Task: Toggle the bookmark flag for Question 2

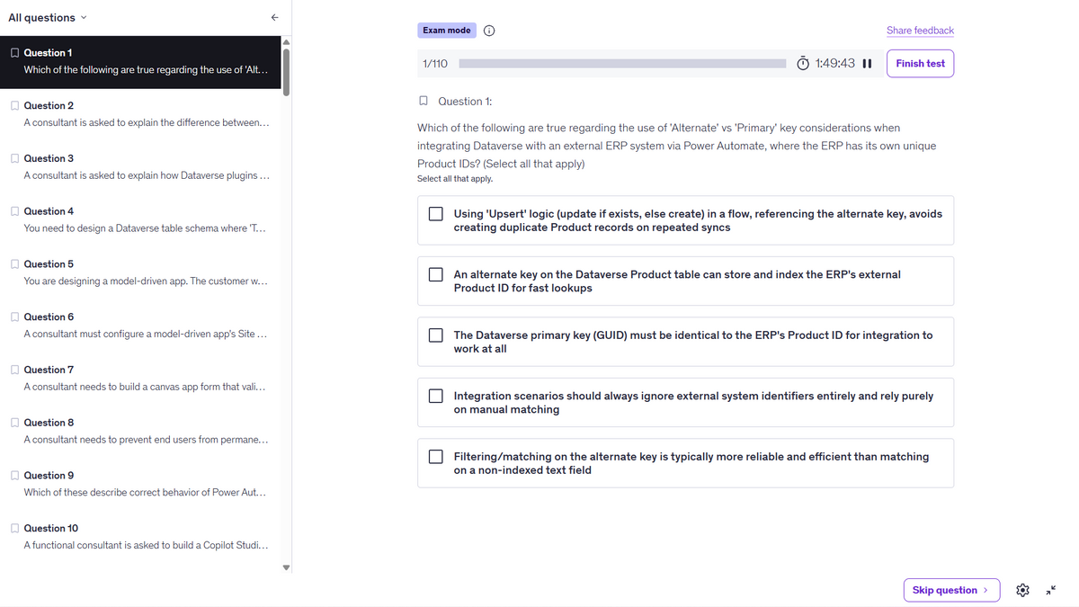Action: pyautogui.click(x=14, y=105)
